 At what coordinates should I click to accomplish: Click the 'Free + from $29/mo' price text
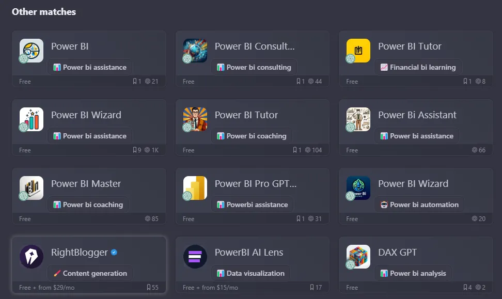47,288
